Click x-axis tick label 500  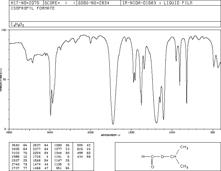point(213,132)
